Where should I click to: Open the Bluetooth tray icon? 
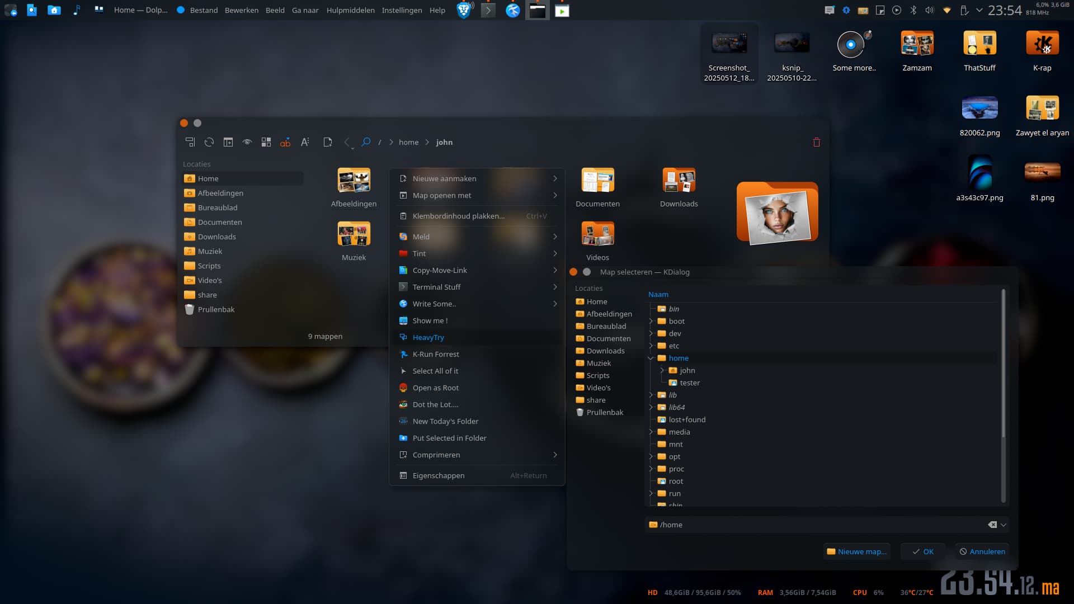pos(913,10)
